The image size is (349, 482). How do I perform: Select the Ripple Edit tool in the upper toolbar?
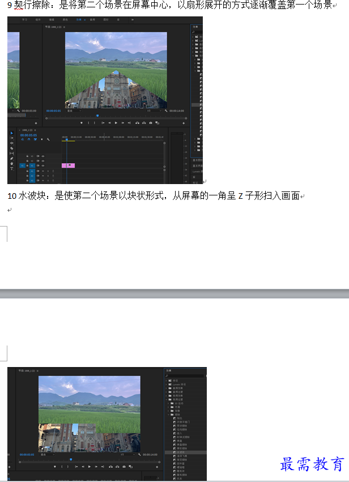(x=12, y=143)
